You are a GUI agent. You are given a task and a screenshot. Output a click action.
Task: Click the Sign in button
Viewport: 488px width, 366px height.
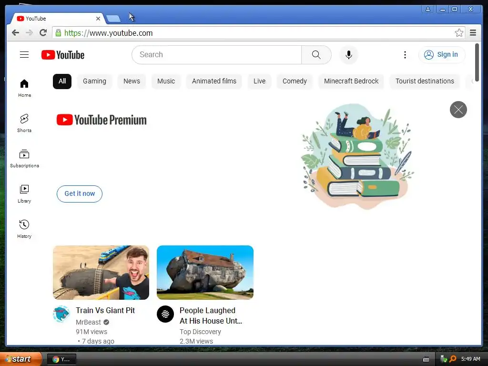(x=442, y=55)
